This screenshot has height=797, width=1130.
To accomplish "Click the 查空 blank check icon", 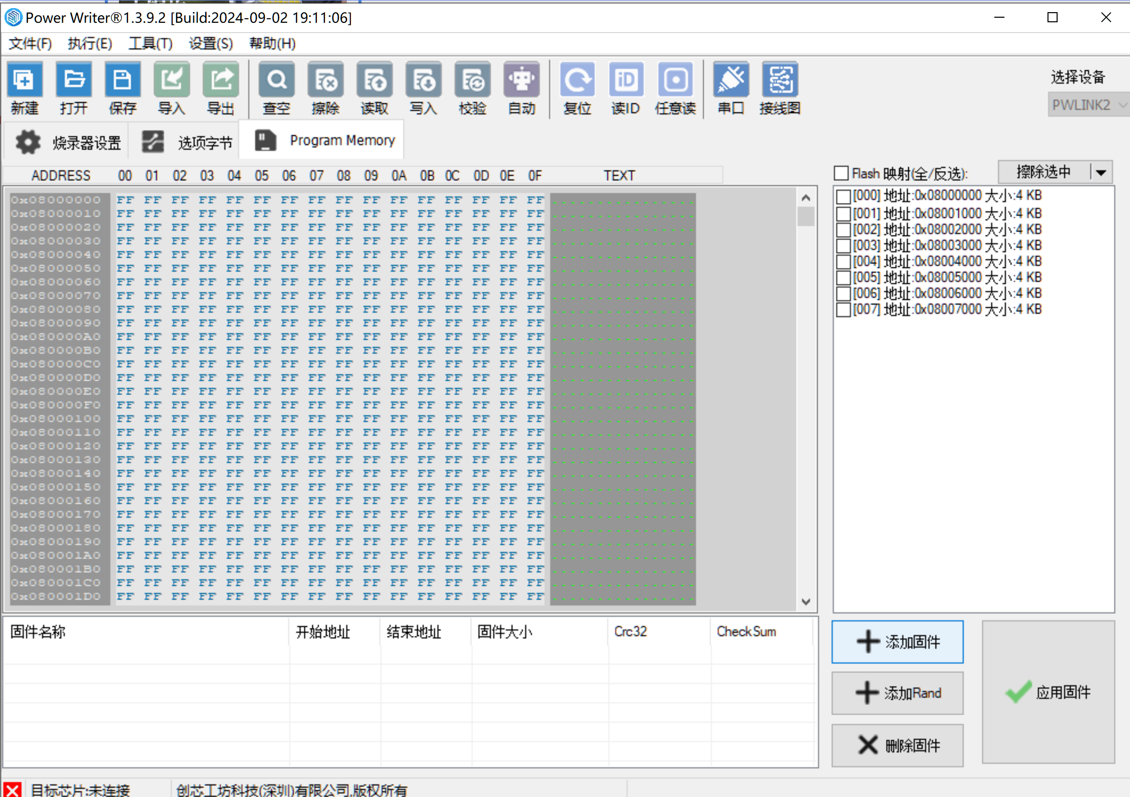I will 276,80.
